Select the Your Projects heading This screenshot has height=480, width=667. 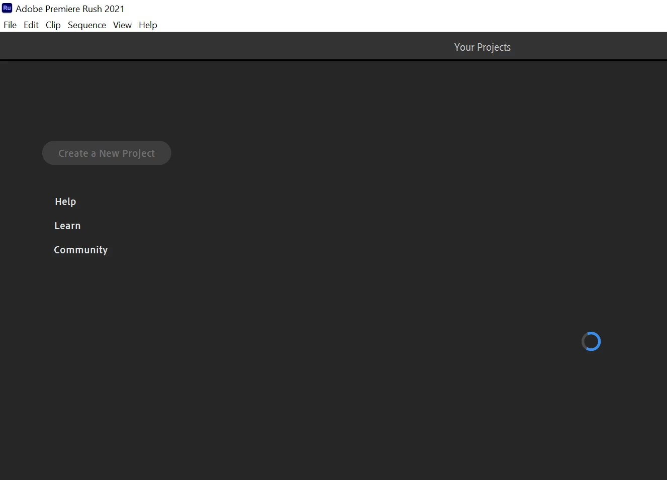pyautogui.click(x=483, y=47)
